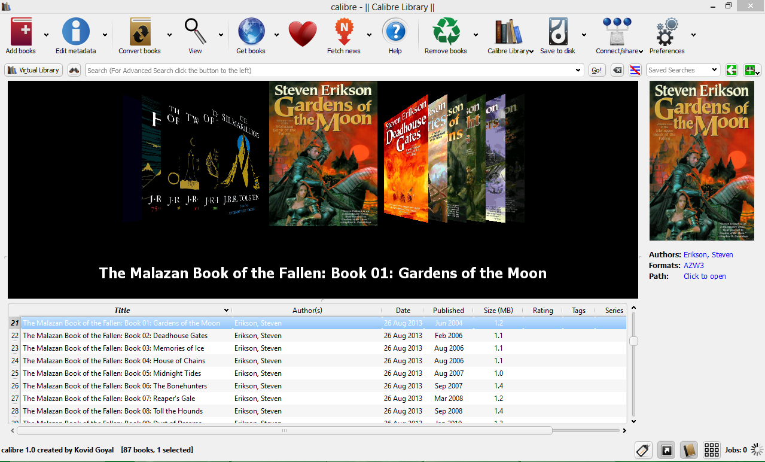
Task: Click the Go! search button
Action: (597, 70)
